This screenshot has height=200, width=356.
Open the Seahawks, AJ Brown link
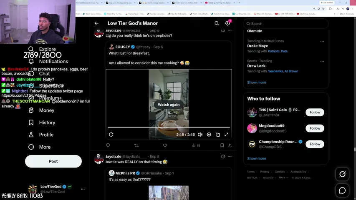click(x=283, y=71)
